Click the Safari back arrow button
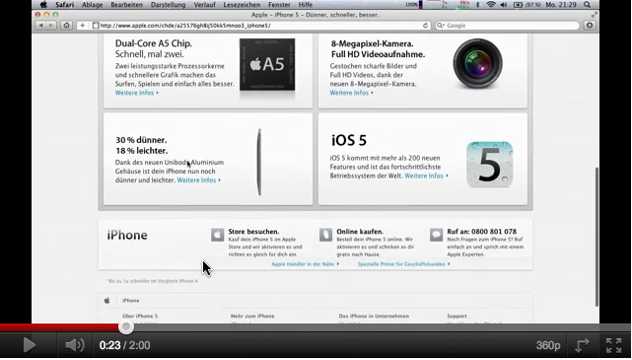 40,26
